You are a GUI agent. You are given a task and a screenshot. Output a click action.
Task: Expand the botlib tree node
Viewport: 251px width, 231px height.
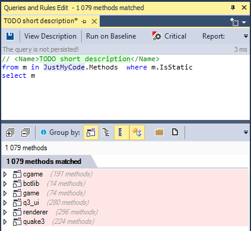[5, 183]
